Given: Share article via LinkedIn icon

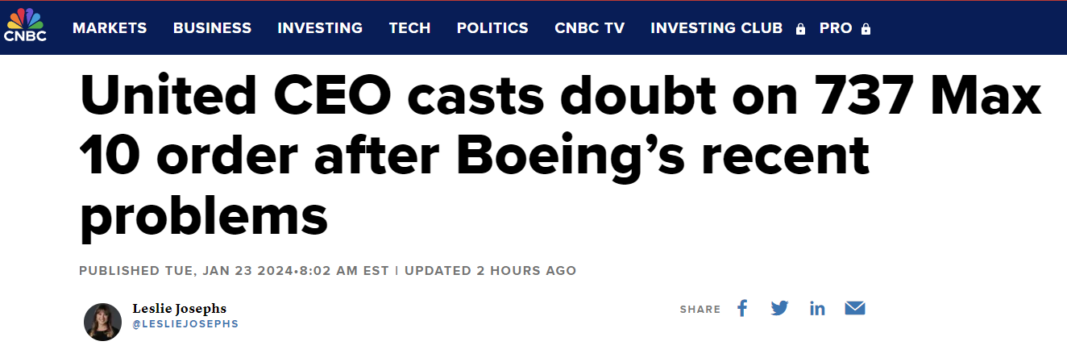Looking at the screenshot, I should pos(817,308).
